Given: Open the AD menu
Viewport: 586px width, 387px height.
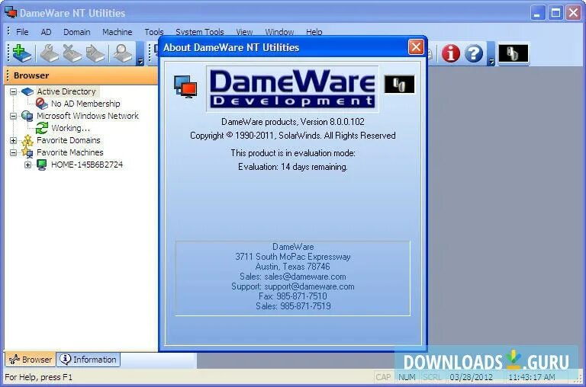Looking at the screenshot, I should 46,32.
